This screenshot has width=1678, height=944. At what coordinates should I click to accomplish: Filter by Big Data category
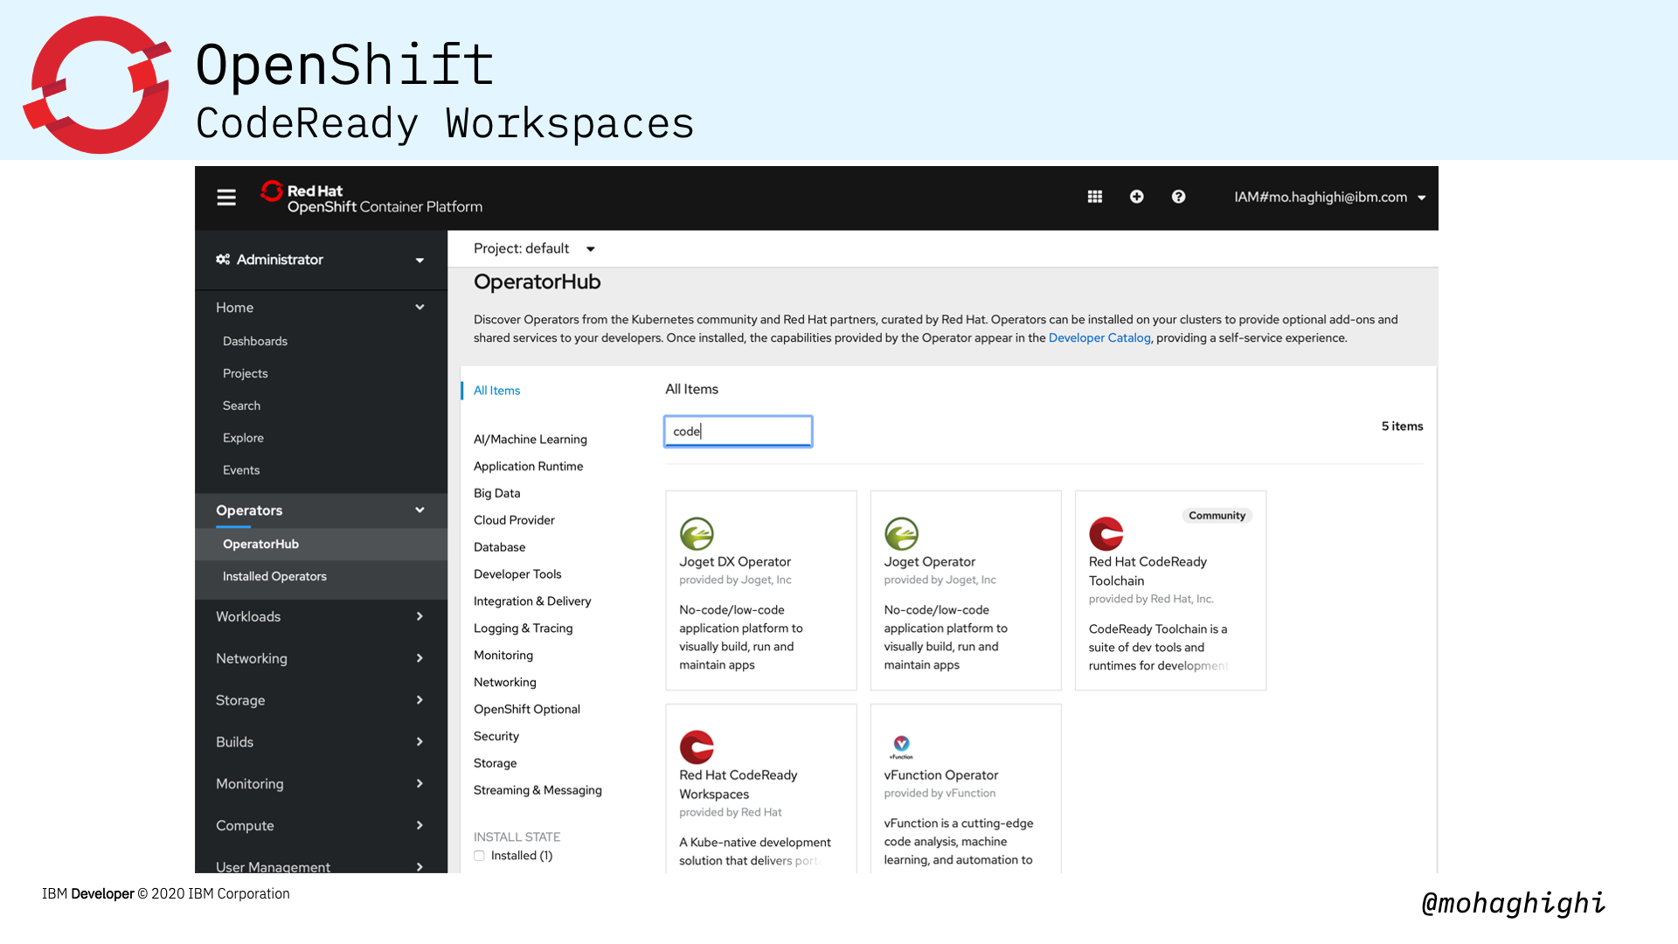pyautogui.click(x=497, y=494)
